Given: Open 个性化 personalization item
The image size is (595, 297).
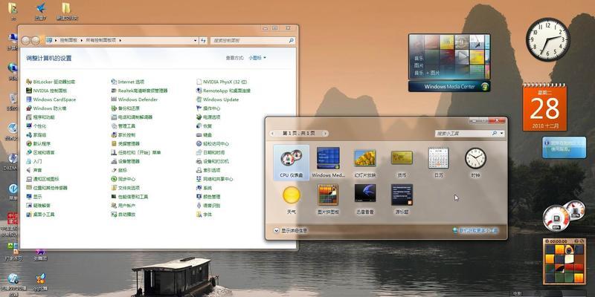Looking at the screenshot, I should coord(36,125).
